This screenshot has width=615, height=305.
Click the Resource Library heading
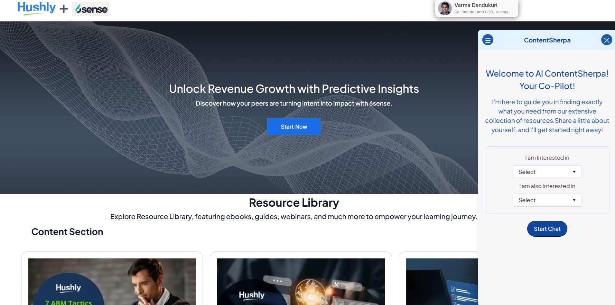[294, 203]
